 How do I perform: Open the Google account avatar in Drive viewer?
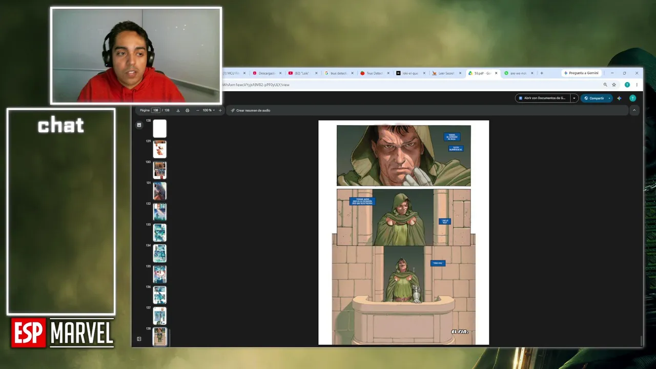pos(632,98)
